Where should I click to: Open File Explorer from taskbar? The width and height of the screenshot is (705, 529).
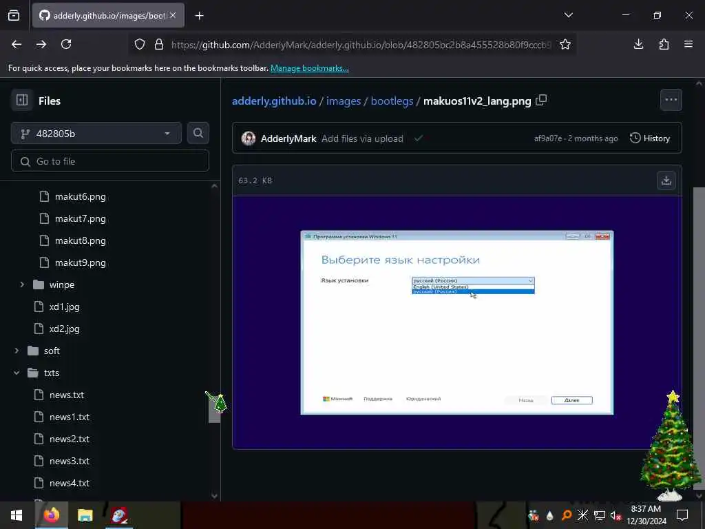click(x=85, y=515)
